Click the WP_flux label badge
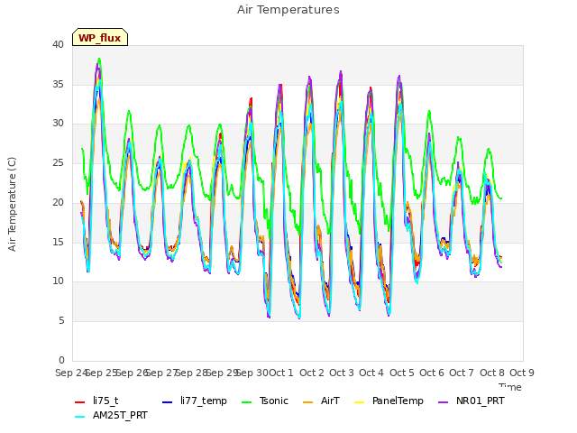This screenshot has width=577, height=433. [x=100, y=37]
